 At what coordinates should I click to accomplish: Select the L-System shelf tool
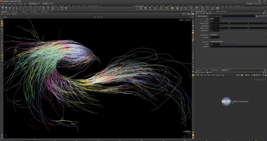coord(58,8)
